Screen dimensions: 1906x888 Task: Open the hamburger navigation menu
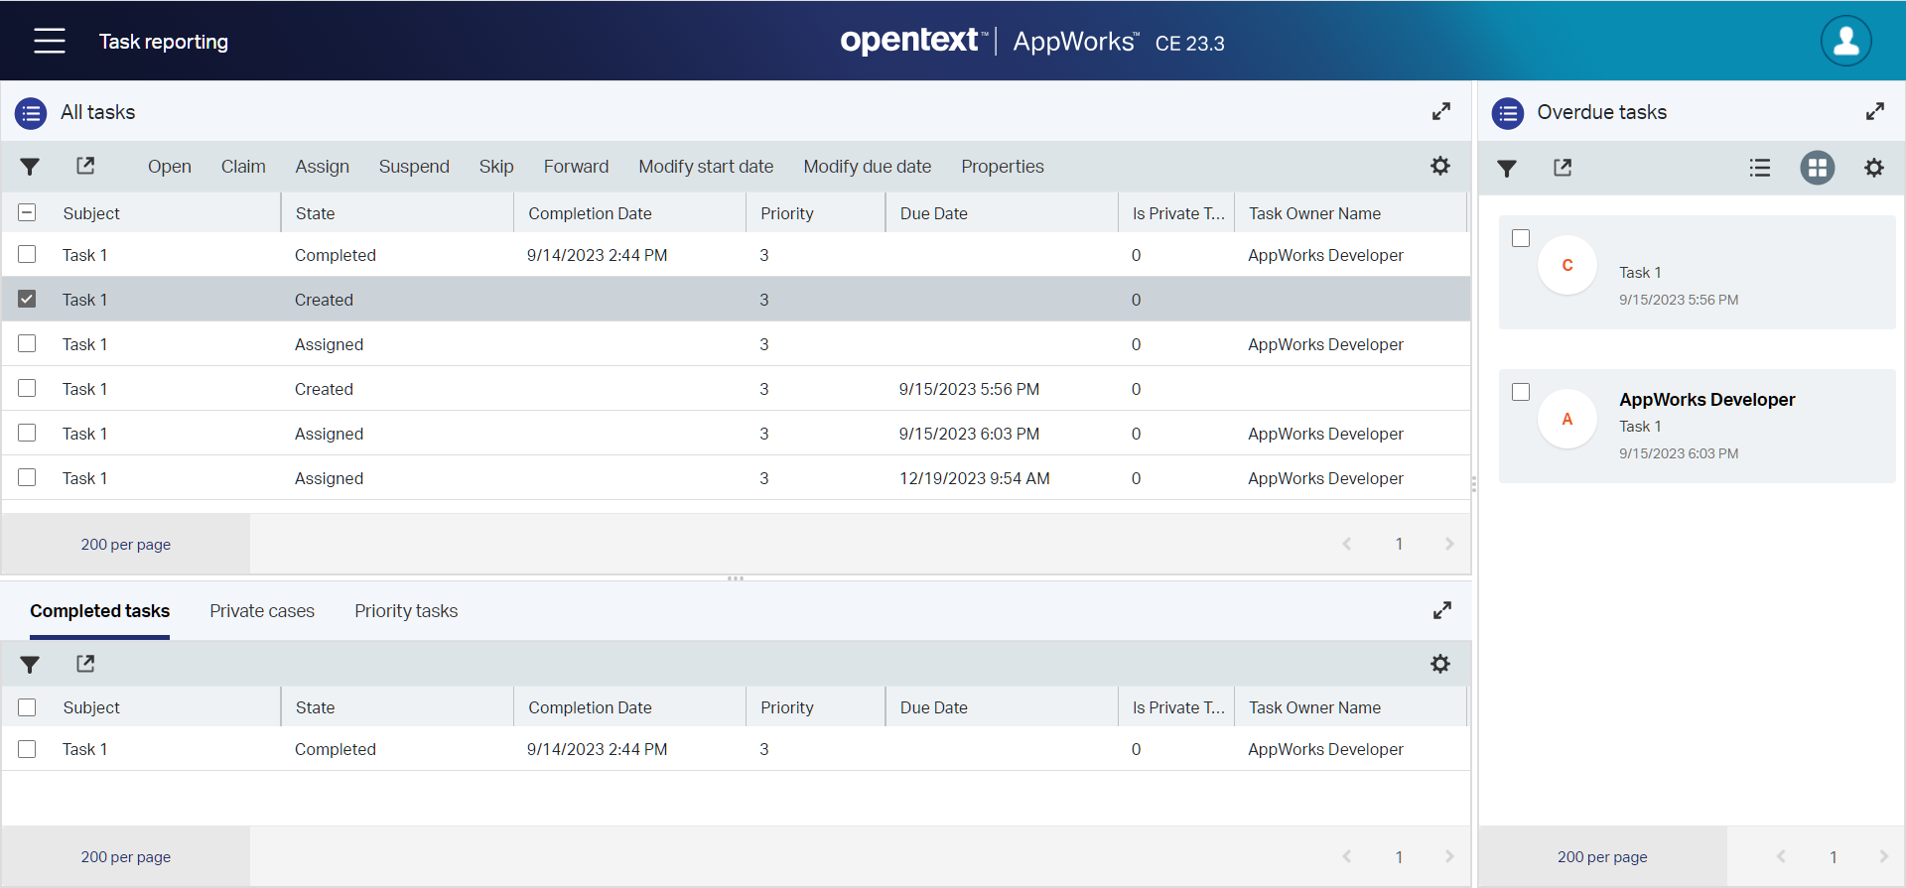tap(49, 41)
